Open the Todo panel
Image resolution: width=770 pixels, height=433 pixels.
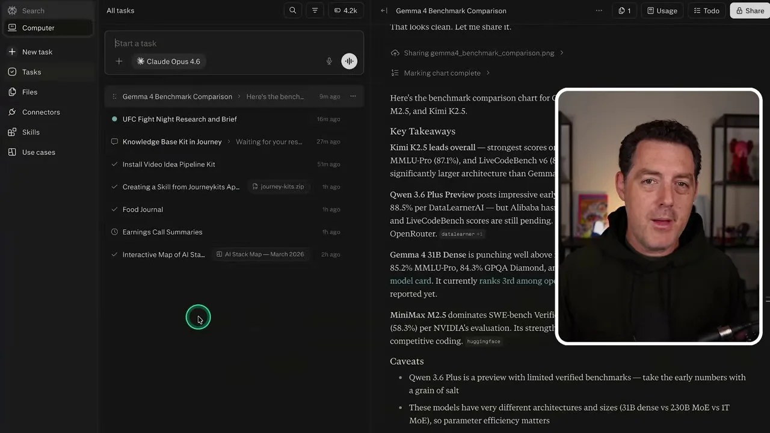pos(706,11)
